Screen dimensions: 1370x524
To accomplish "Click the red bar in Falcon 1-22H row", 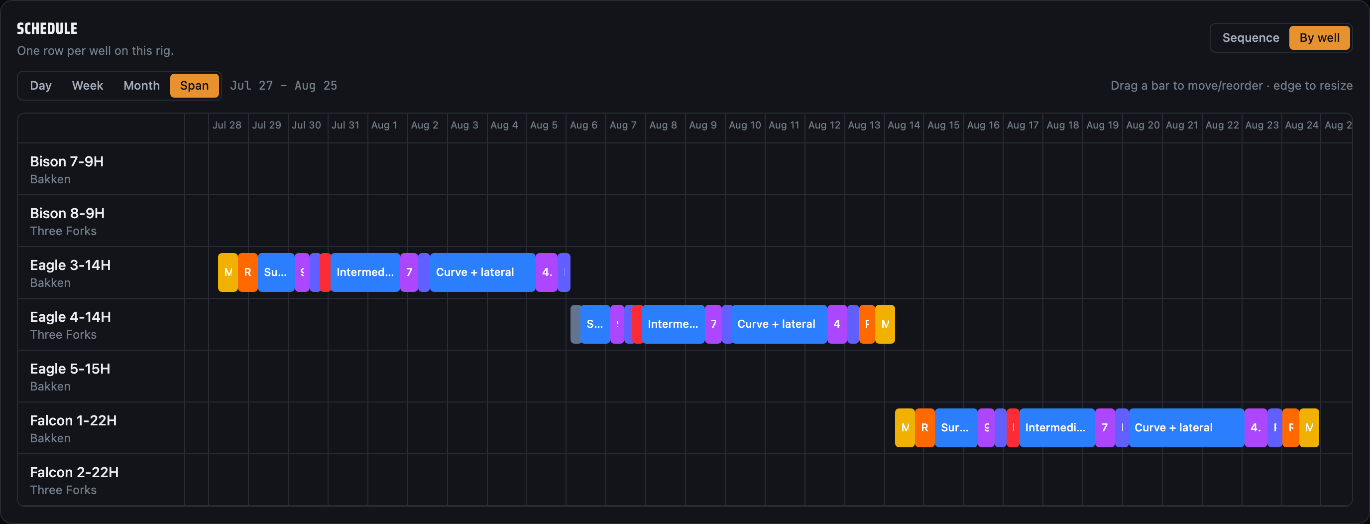I will point(1013,428).
